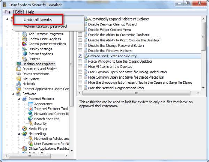209x162 pixels.
Task: Click the Drives restrictions icon
Action: pyautogui.click(x=18, y=74)
